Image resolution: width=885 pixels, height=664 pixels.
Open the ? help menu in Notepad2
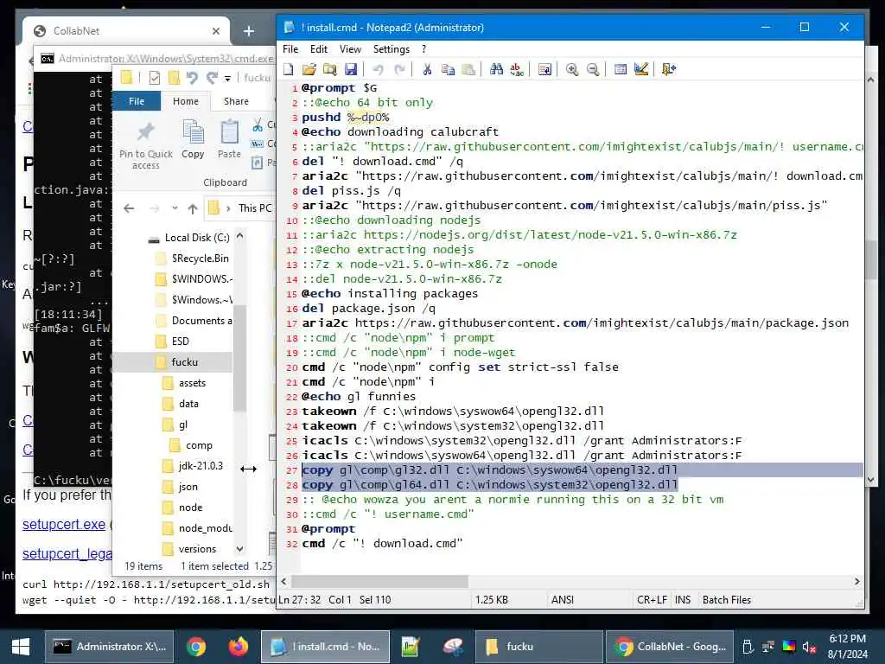click(423, 49)
